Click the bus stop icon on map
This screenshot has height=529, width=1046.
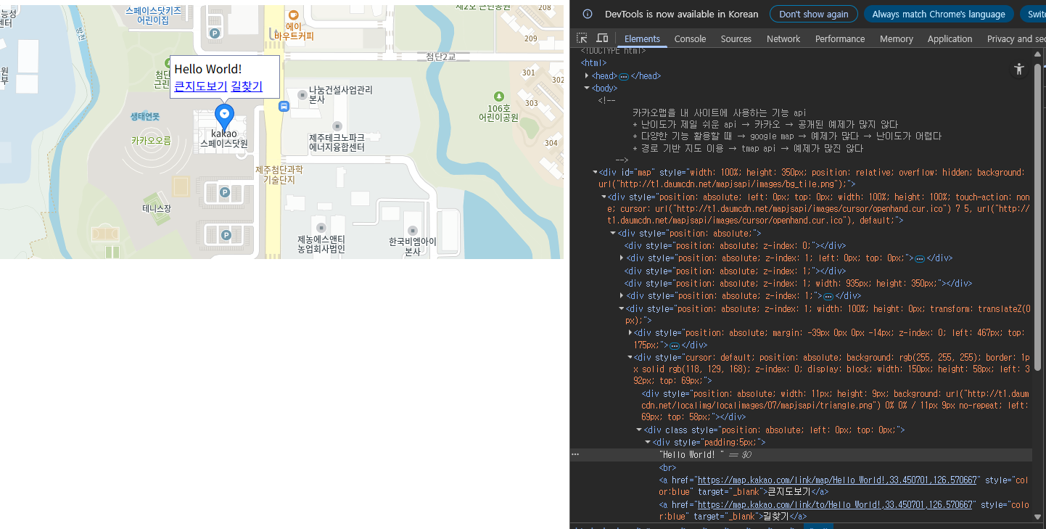pyautogui.click(x=284, y=106)
